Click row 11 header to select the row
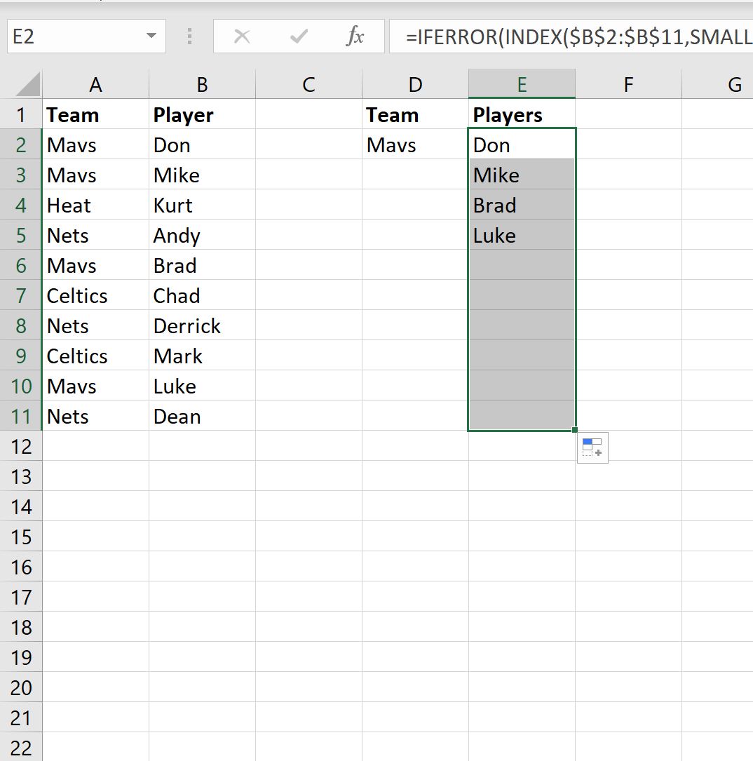Viewport: 753px width, 761px height. click(21, 416)
